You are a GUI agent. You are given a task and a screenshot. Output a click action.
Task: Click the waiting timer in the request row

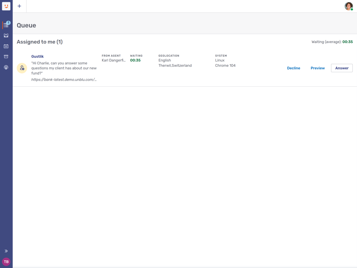[x=135, y=60]
